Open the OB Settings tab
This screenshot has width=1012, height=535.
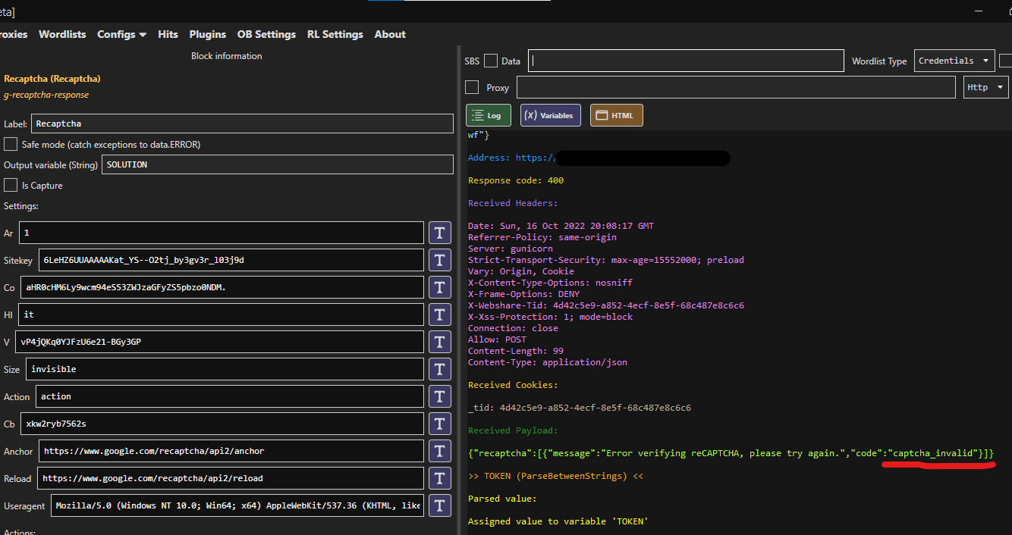tap(266, 34)
